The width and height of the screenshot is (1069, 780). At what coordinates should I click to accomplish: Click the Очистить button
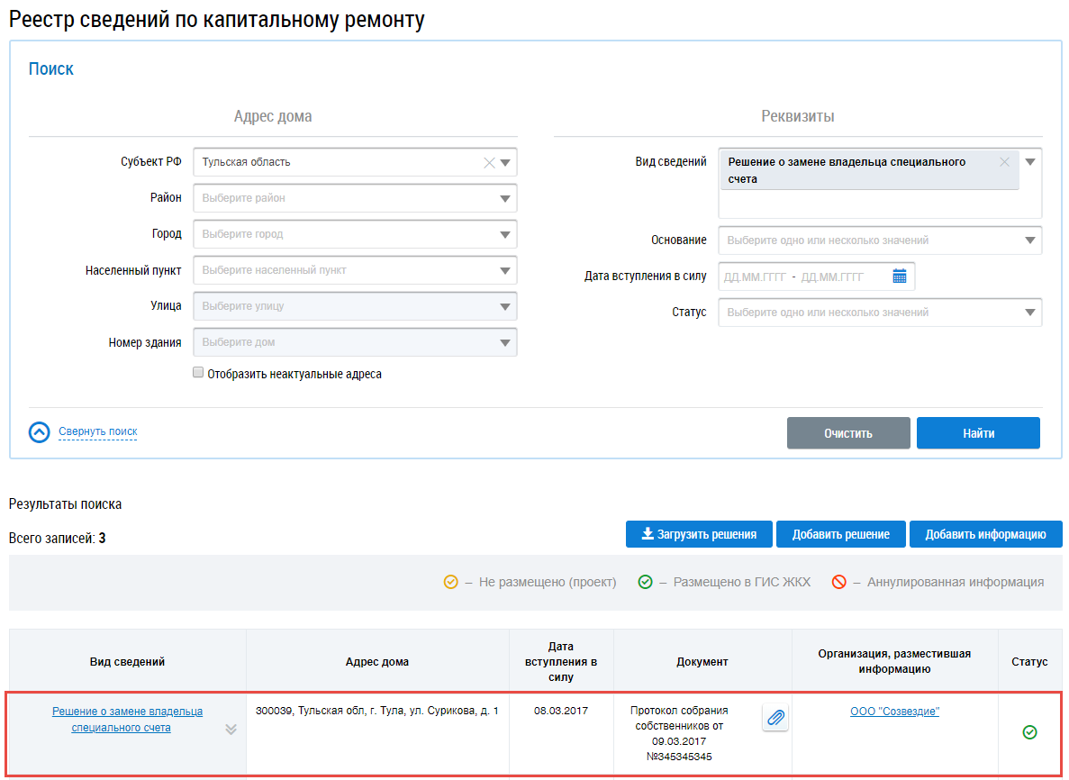tap(848, 433)
